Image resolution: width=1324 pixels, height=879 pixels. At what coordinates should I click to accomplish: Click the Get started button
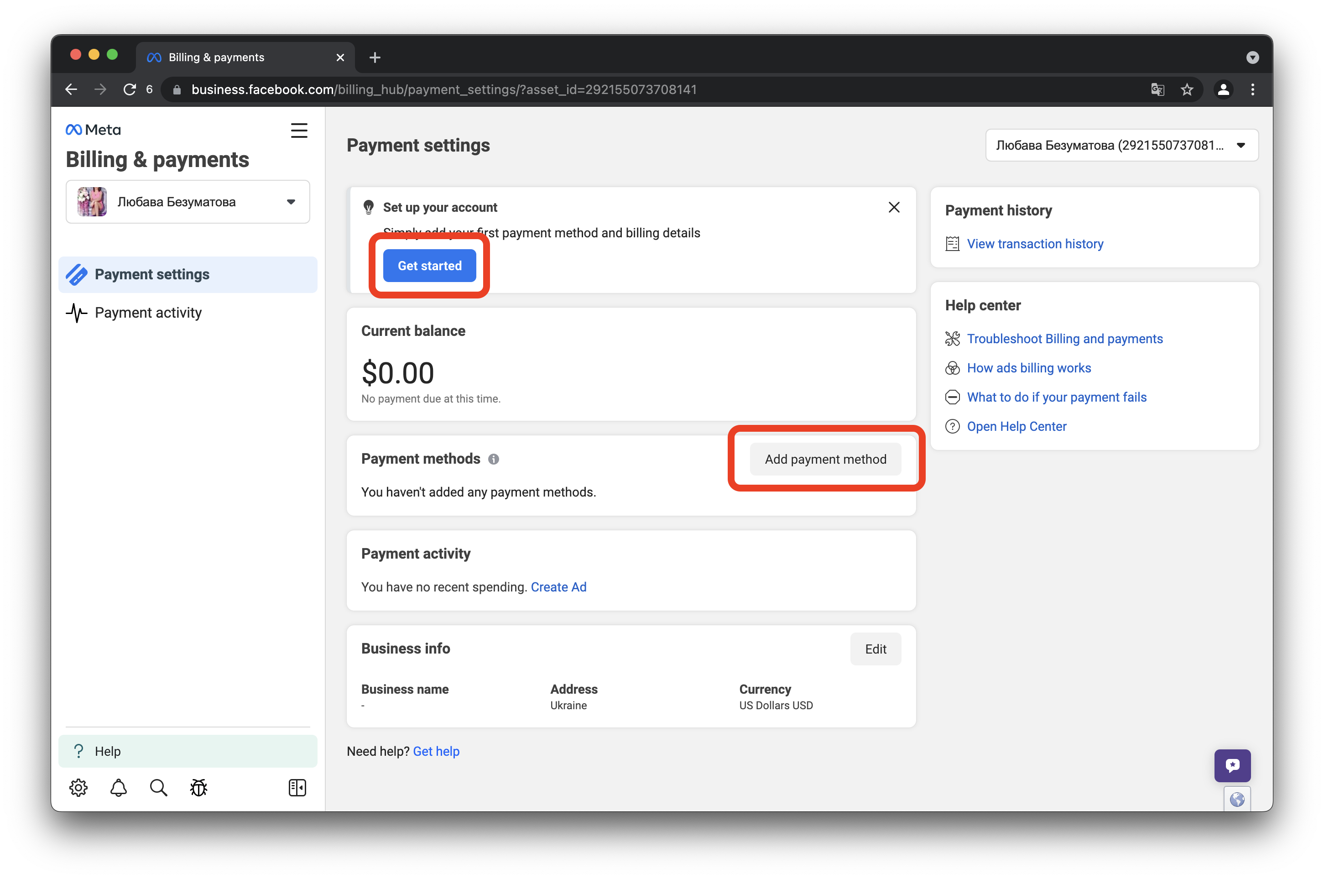429,266
